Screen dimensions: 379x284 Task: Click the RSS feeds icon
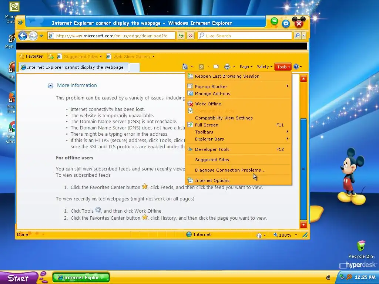point(201,67)
